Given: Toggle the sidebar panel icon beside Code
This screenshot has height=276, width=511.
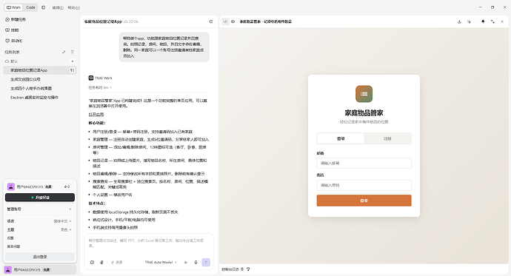Looking at the screenshot, I should click(44, 7).
